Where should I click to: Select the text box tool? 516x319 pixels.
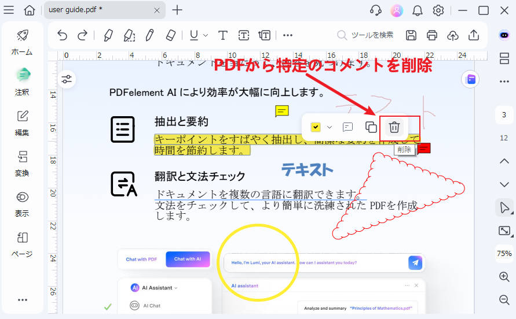pos(243,35)
